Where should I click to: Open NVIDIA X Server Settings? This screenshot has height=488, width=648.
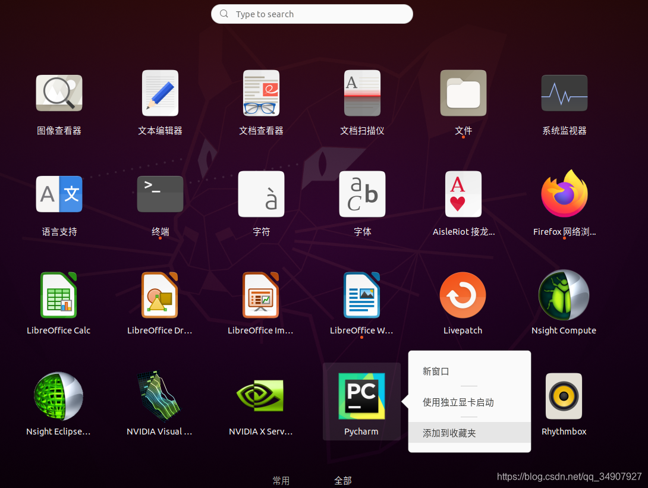point(260,396)
